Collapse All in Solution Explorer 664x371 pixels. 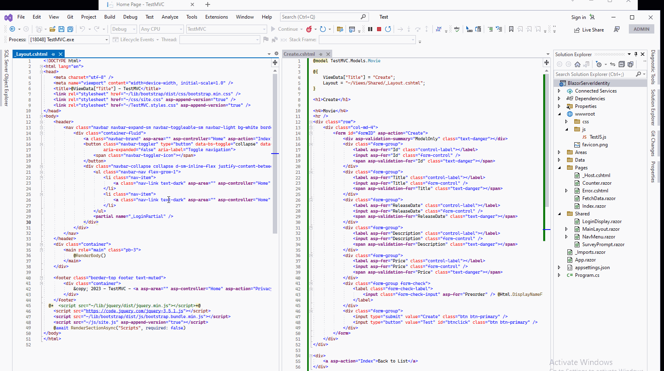[x=622, y=64]
